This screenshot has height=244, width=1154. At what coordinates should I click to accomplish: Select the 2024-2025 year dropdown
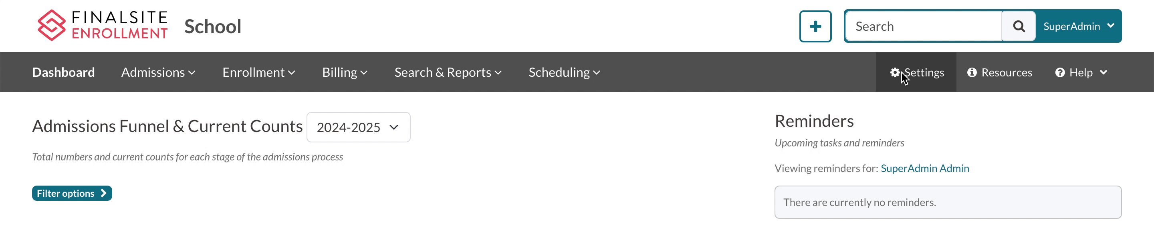click(358, 127)
